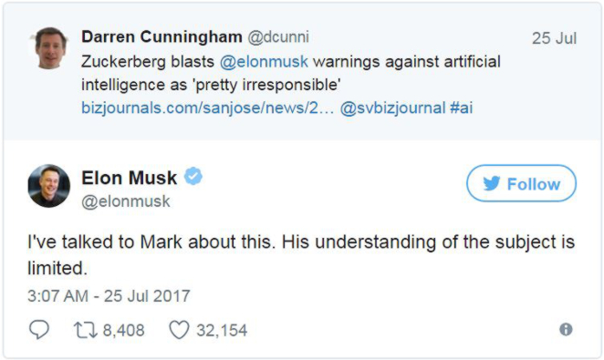
Task: Click the @elonmusk handle under the name
Action: (126, 201)
